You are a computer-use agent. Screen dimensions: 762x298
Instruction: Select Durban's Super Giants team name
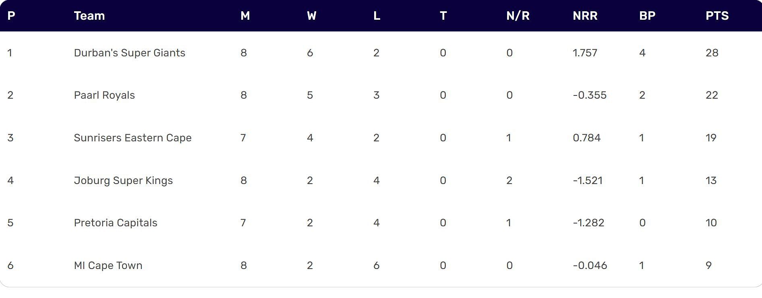[129, 53]
